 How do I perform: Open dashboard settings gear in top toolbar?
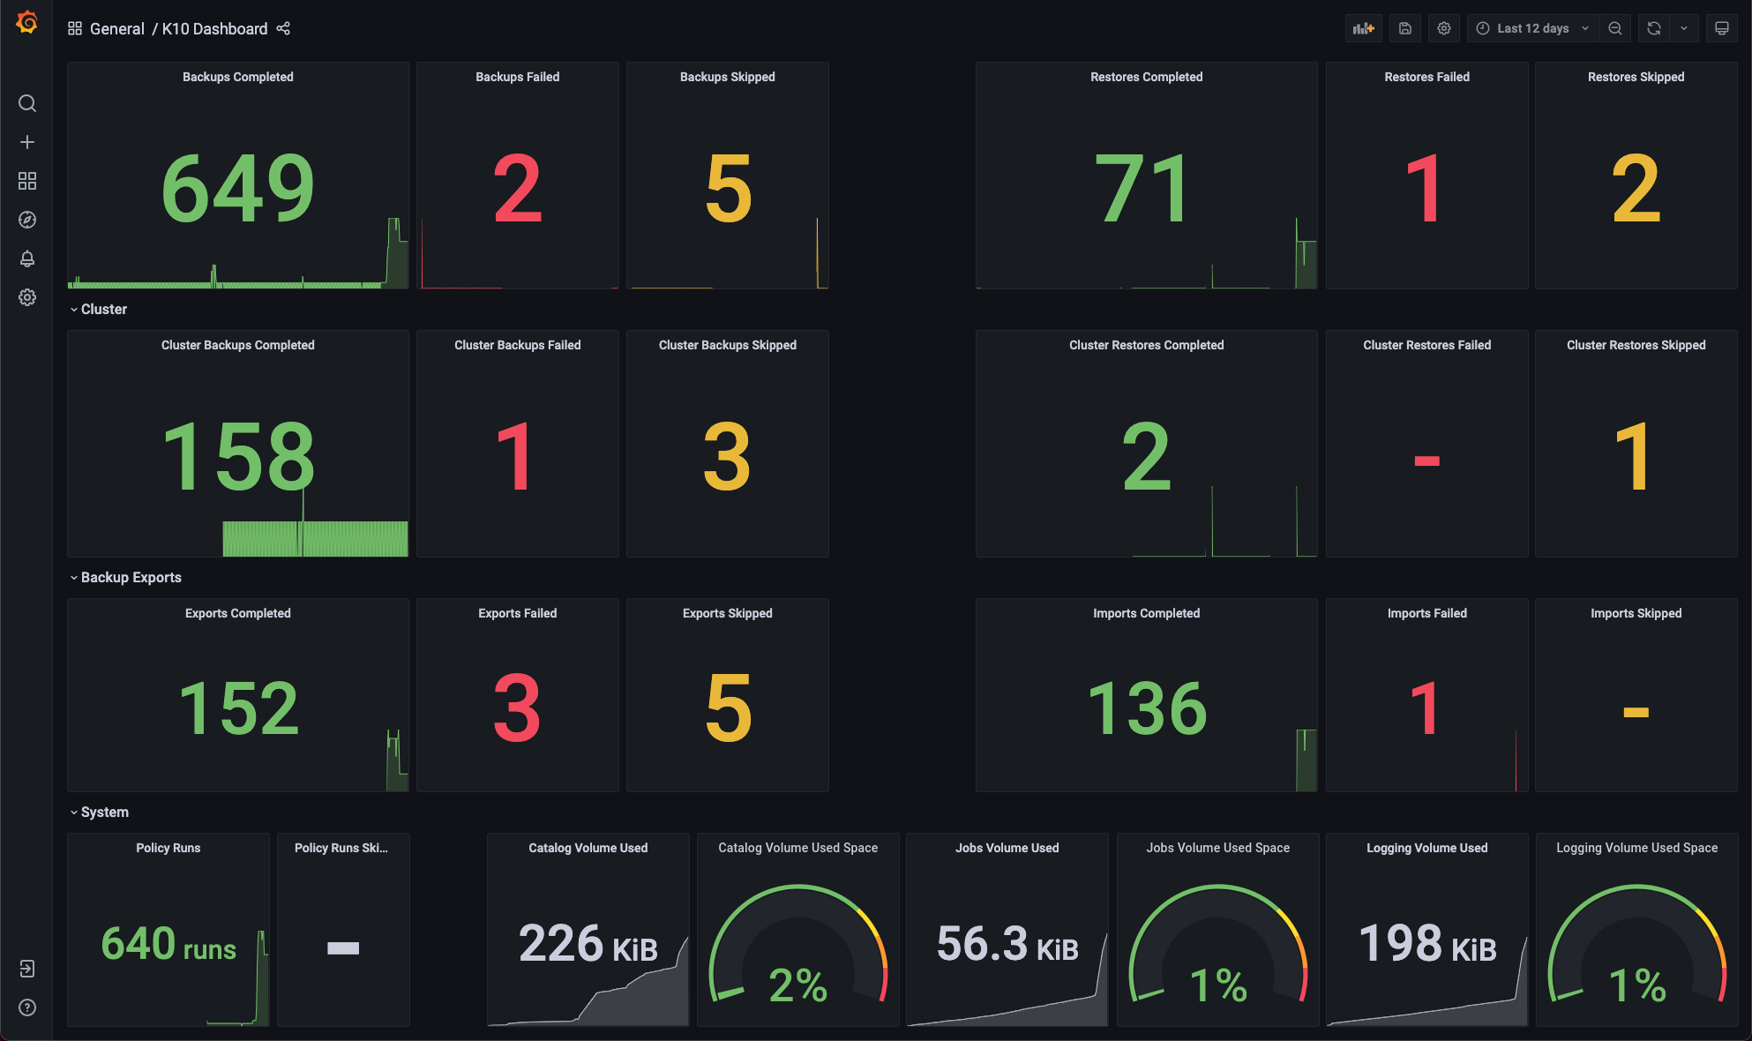1443,27
